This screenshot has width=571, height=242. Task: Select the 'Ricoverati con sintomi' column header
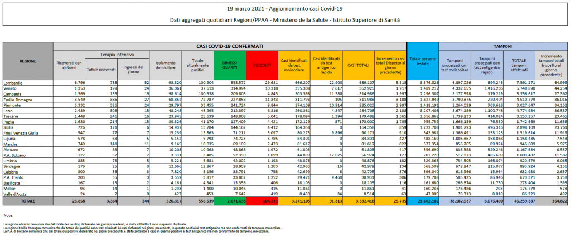pyautogui.click(x=69, y=65)
